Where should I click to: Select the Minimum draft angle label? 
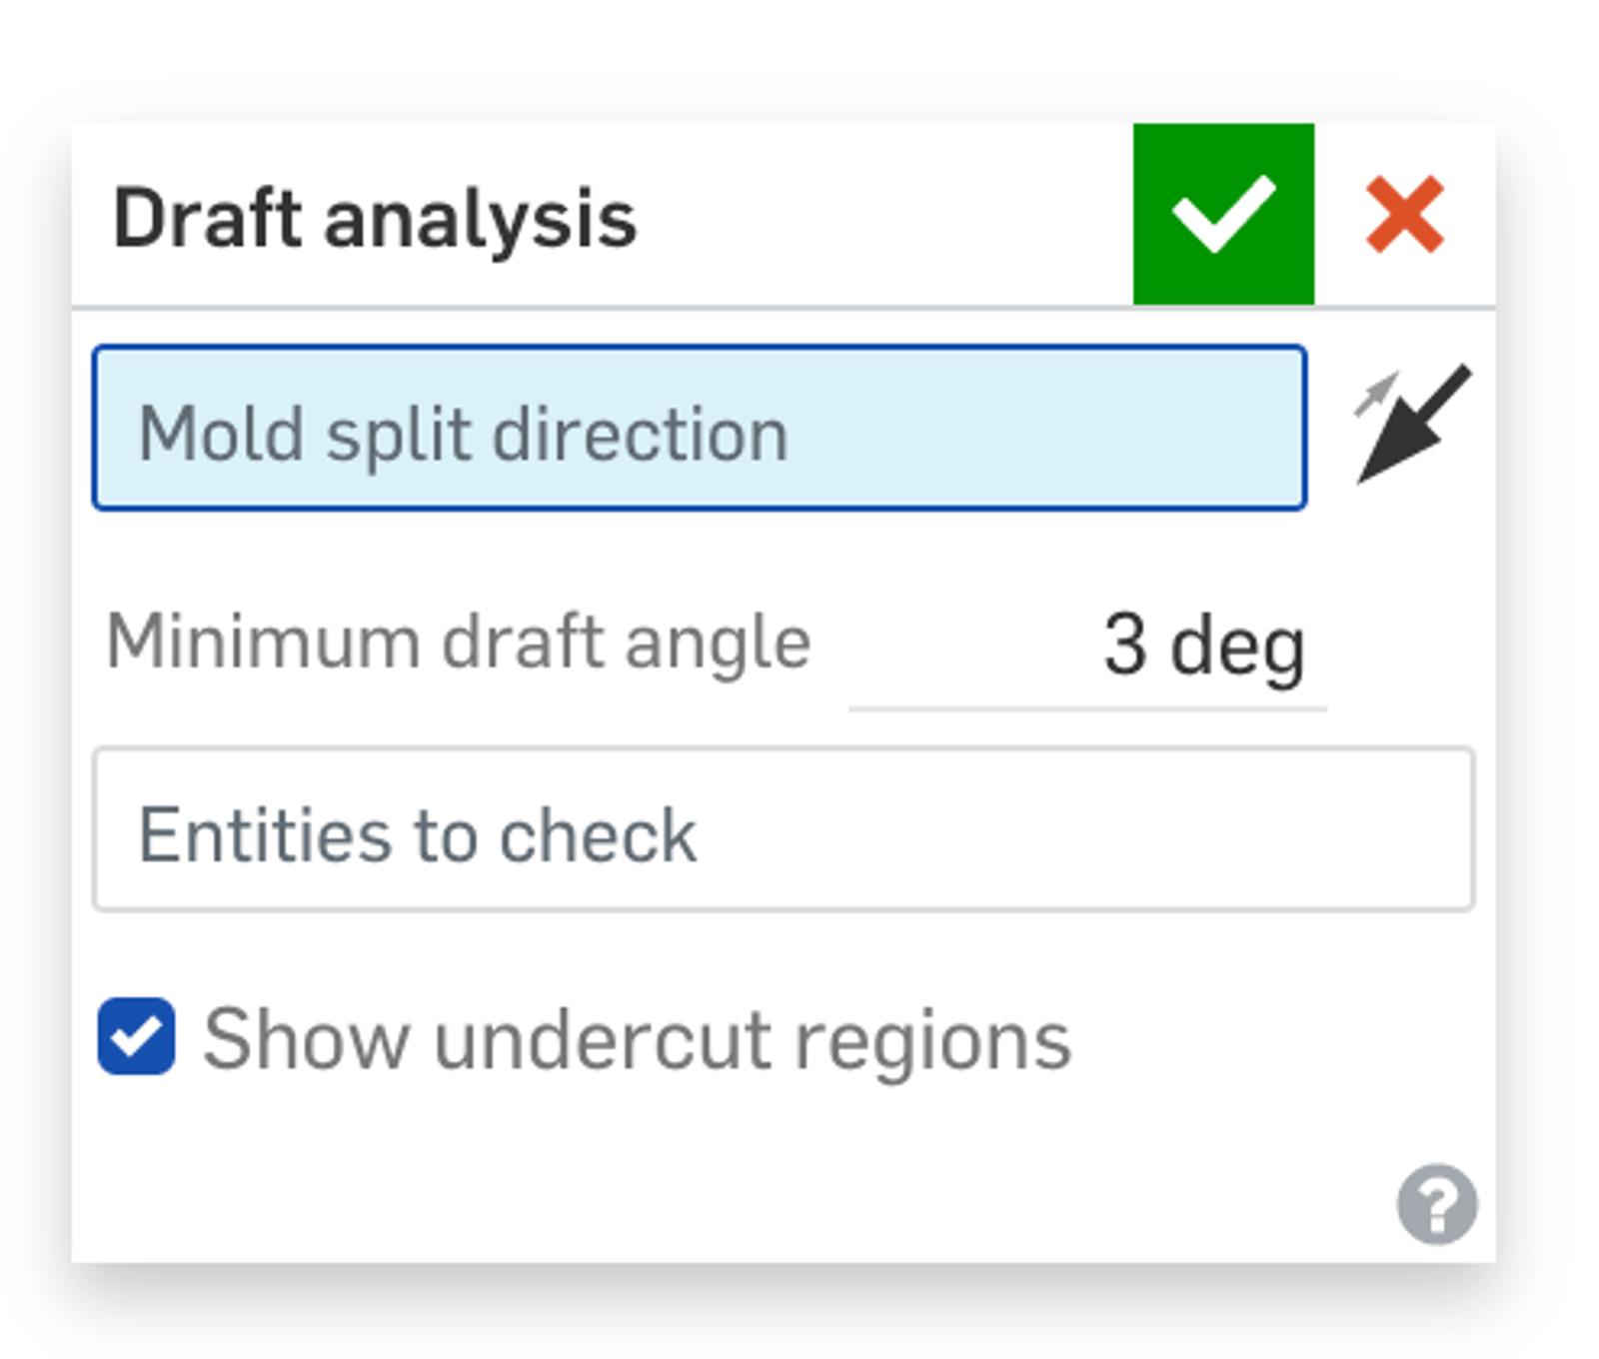[458, 643]
